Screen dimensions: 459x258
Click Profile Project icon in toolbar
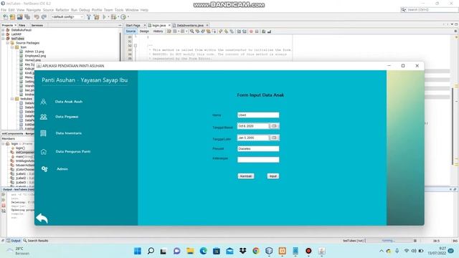coord(123,17)
